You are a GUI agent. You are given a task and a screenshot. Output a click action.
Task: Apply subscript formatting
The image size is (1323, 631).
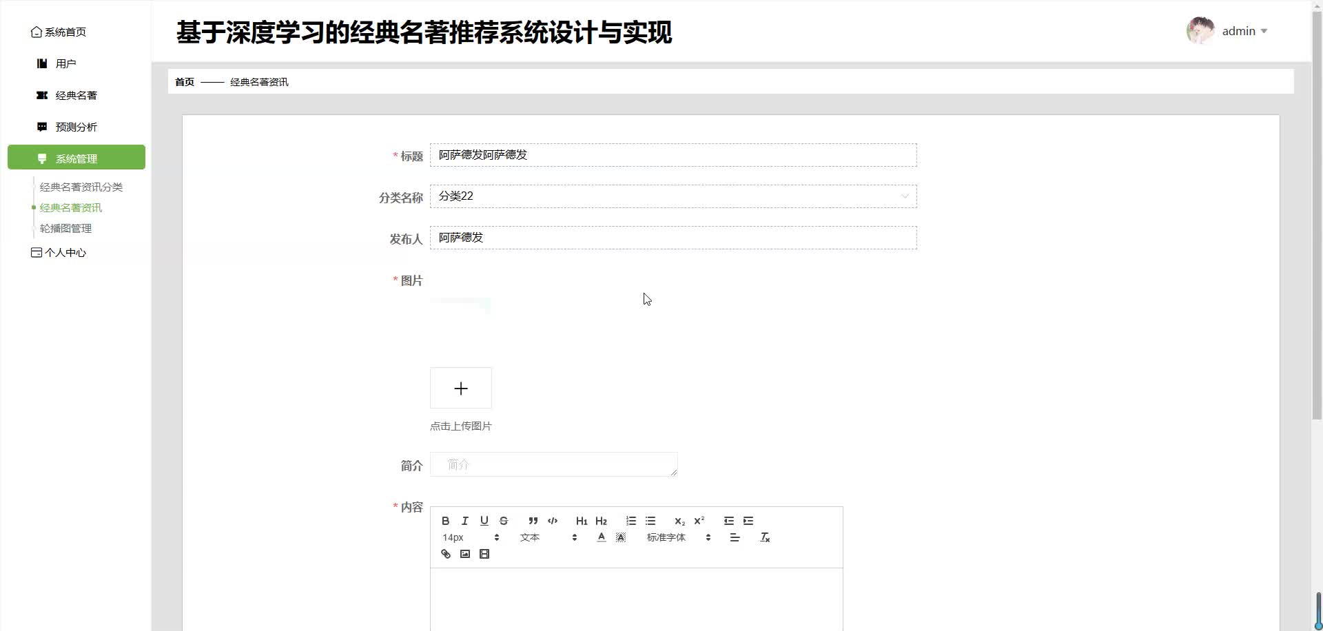tap(679, 521)
